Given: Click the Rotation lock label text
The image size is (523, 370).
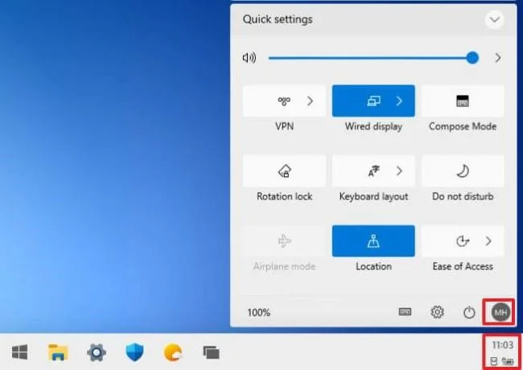Looking at the screenshot, I should coord(284,196).
